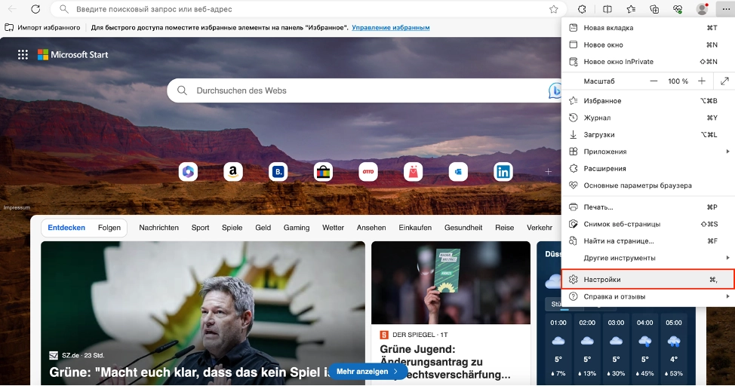The image size is (735, 386).
Task: Select Новая вкладка from the menu
Action: [647, 28]
